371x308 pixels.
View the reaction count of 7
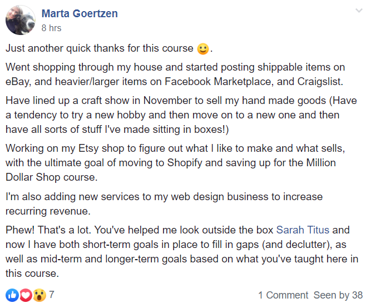(52, 295)
